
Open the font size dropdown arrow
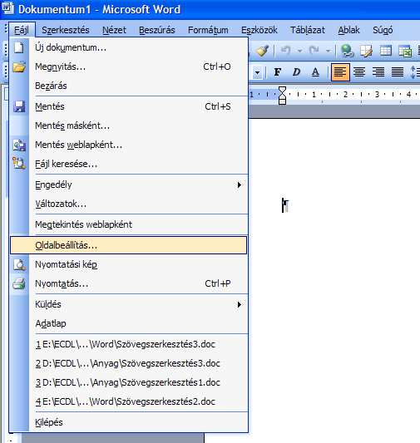coord(257,72)
